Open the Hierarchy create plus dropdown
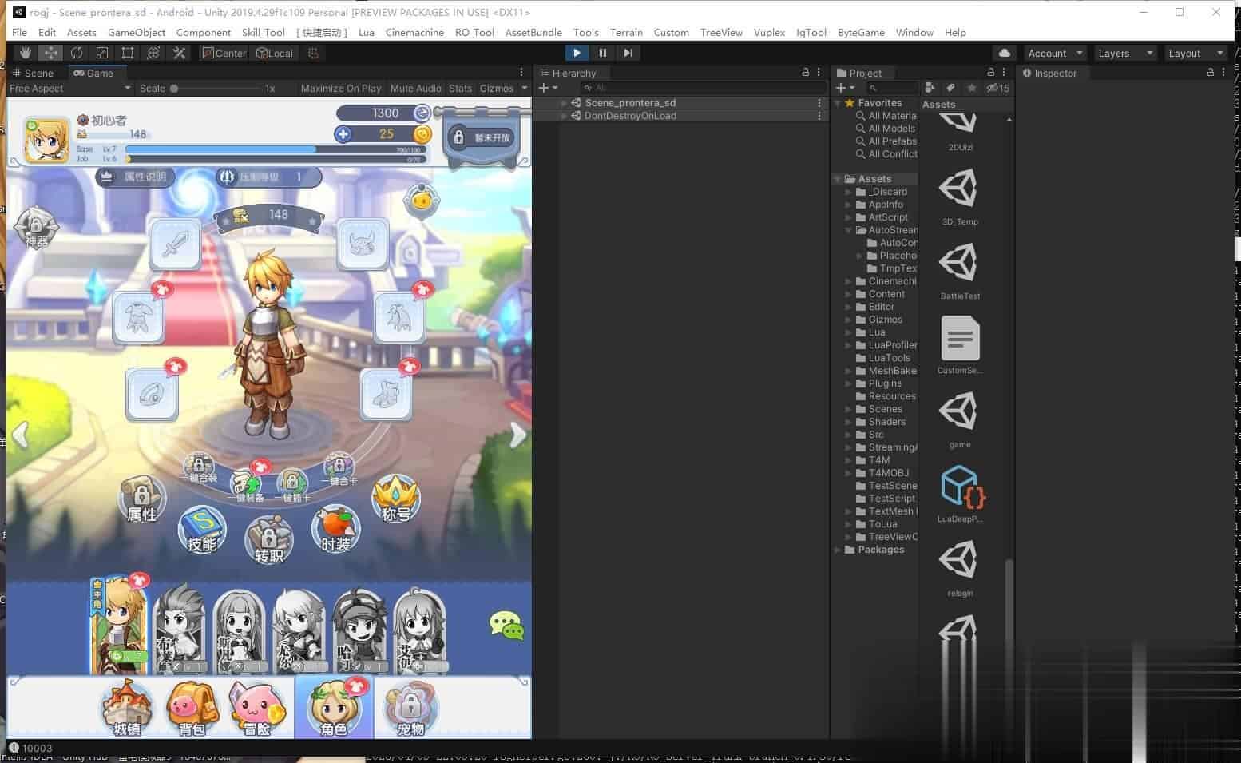 click(549, 88)
